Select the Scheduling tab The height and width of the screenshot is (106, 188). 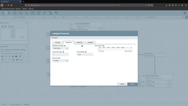pyautogui.click(x=68, y=42)
